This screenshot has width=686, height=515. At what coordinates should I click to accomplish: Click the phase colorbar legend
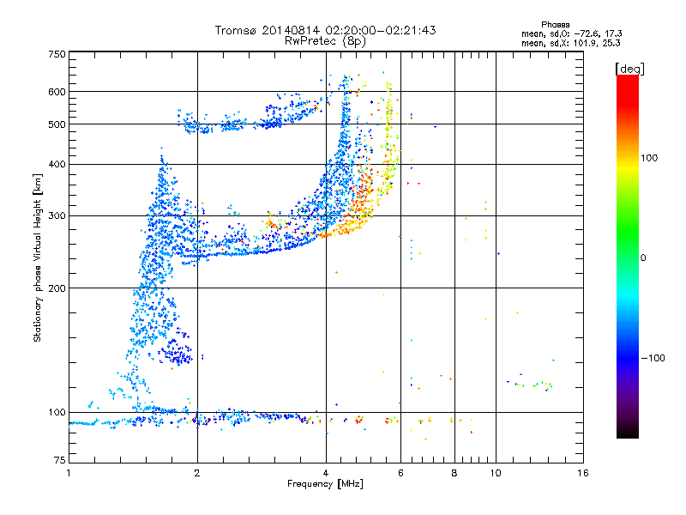[x=628, y=256]
